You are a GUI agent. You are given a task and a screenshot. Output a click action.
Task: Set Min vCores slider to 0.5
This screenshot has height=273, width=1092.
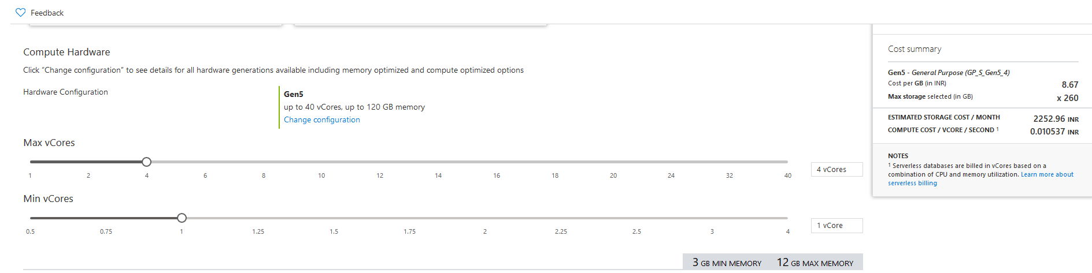pos(31,218)
